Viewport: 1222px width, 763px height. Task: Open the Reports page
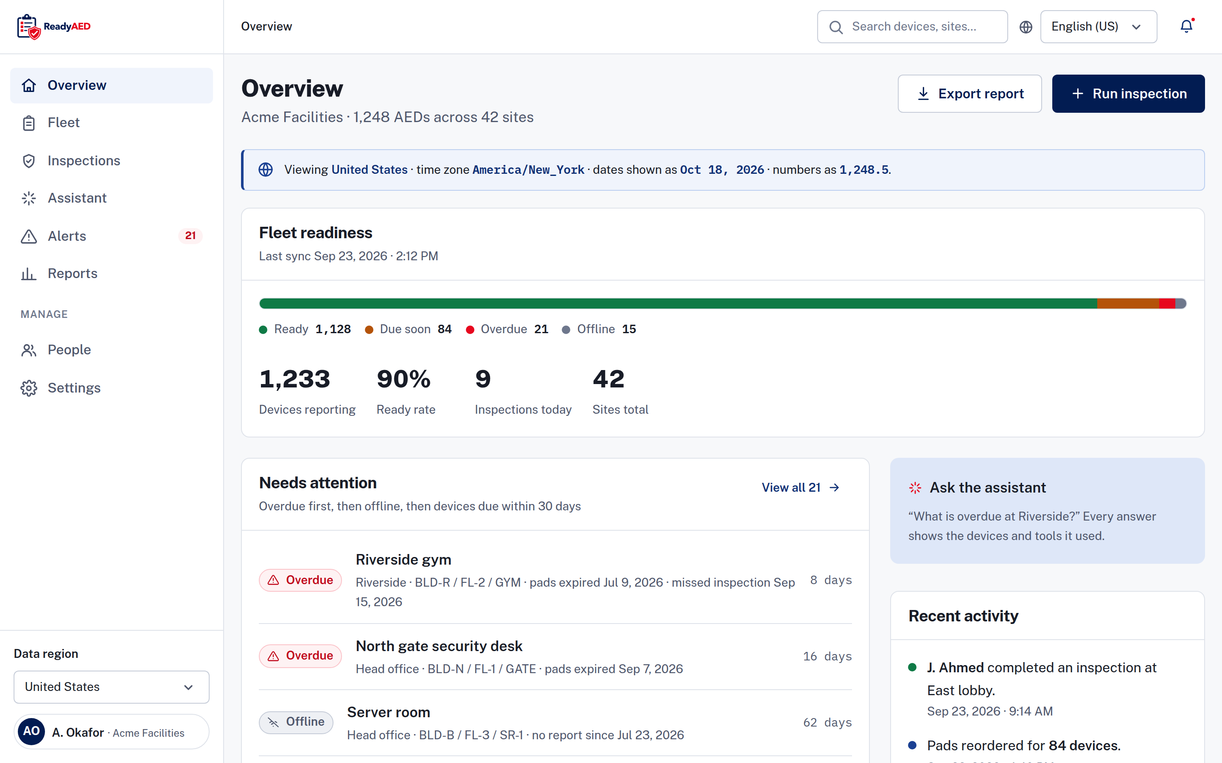[x=112, y=273]
